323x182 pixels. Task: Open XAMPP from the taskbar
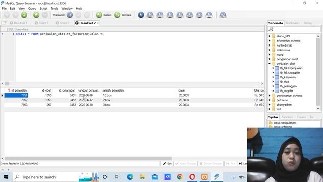pyautogui.click(x=204, y=177)
